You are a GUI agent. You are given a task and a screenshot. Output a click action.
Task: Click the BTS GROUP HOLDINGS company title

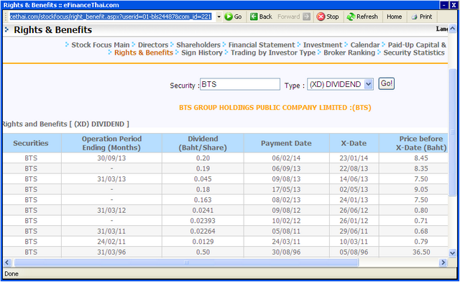point(275,107)
